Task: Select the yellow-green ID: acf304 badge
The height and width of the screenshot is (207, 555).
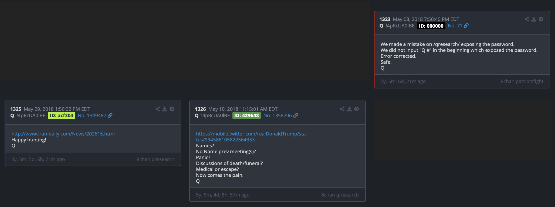Action: (62, 116)
